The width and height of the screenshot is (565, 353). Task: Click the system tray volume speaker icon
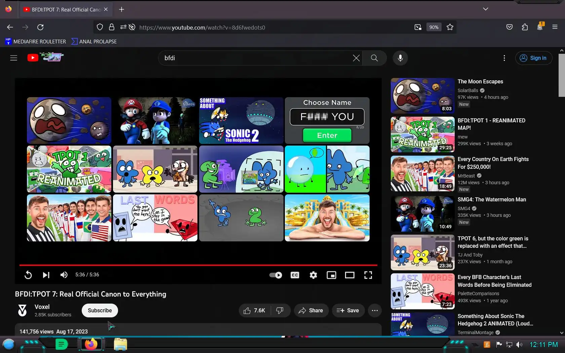click(519, 345)
